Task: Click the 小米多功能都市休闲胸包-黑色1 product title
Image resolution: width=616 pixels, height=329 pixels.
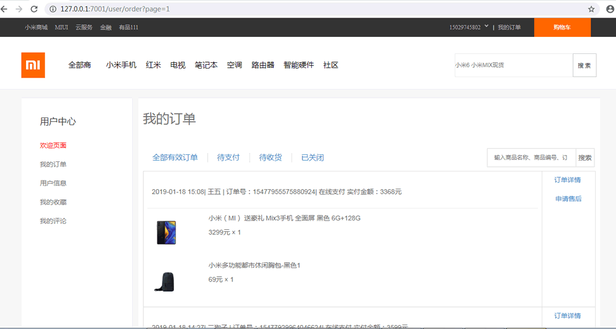Action: [x=254, y=265]
